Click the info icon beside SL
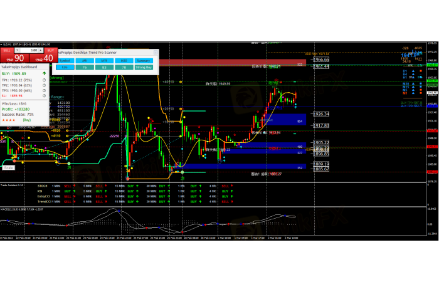 [45, 95]
